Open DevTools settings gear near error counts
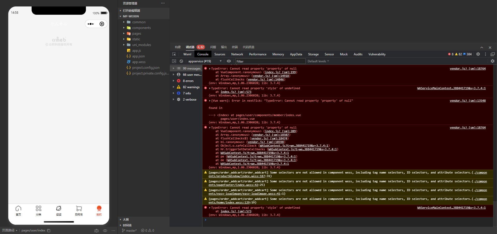Image resolution: width=497 pixels, height=234 pixels. tap(478, 54)
